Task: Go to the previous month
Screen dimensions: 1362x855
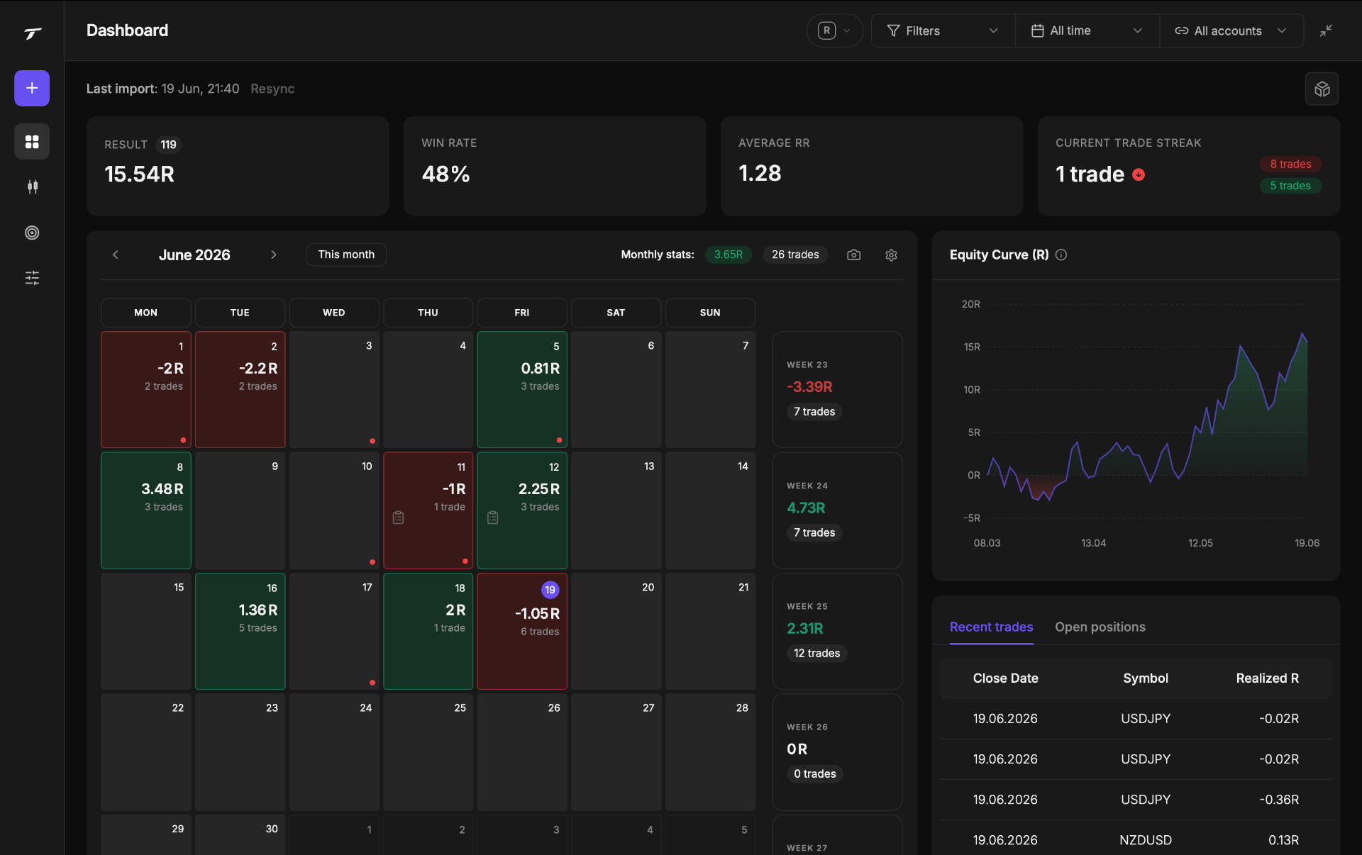Action: point(116,255)
